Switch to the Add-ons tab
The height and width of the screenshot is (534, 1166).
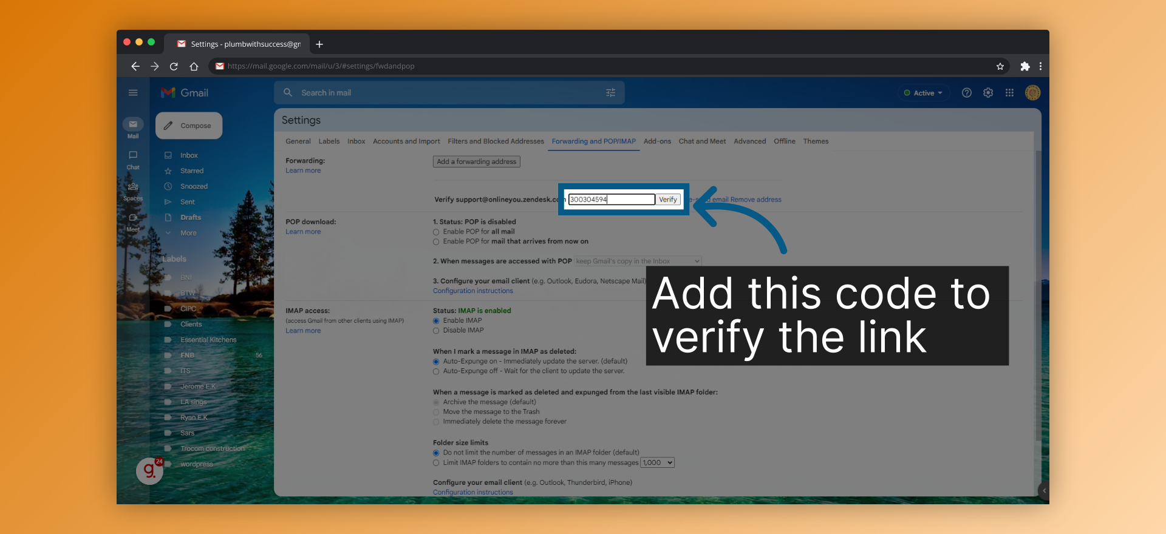pos(657,141)
